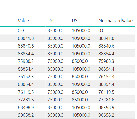Sort by the Value column header
Image resolution: width=137 pixels, height=119 pixels.
[x=23, y=21]
